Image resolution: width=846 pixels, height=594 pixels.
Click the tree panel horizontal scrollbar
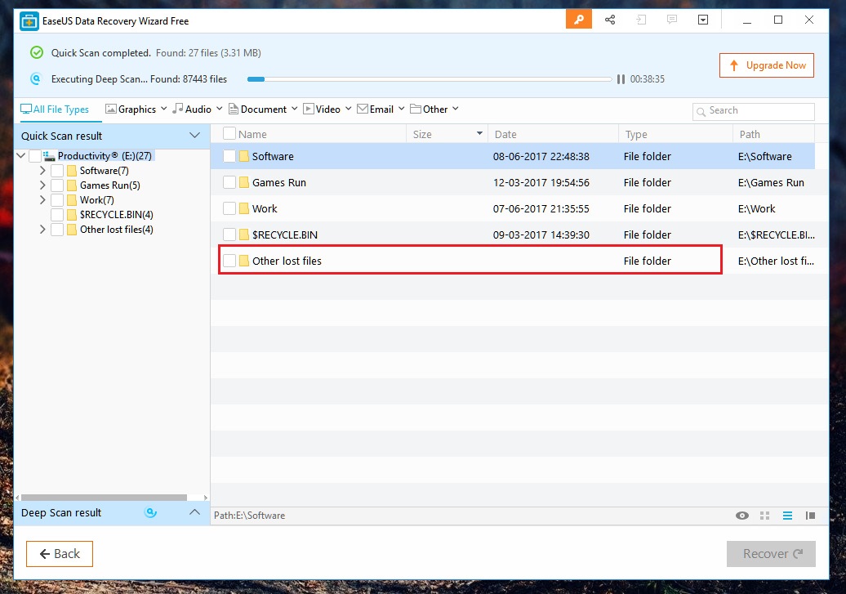click(x=105, y=498)
